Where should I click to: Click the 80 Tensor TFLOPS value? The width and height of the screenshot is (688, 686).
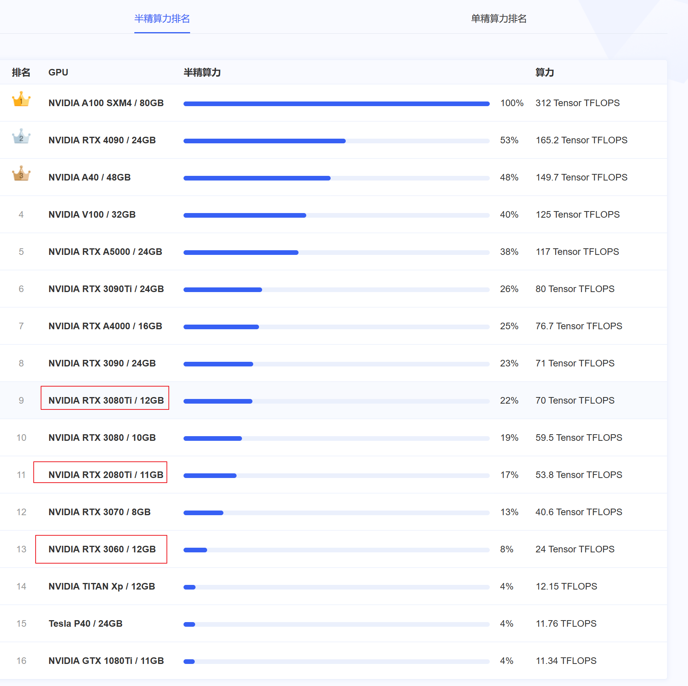point(575,289)
